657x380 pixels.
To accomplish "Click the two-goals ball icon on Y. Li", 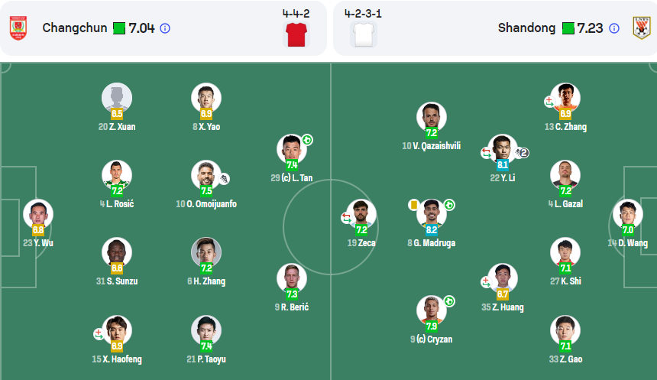I will [x=524, y=152].
